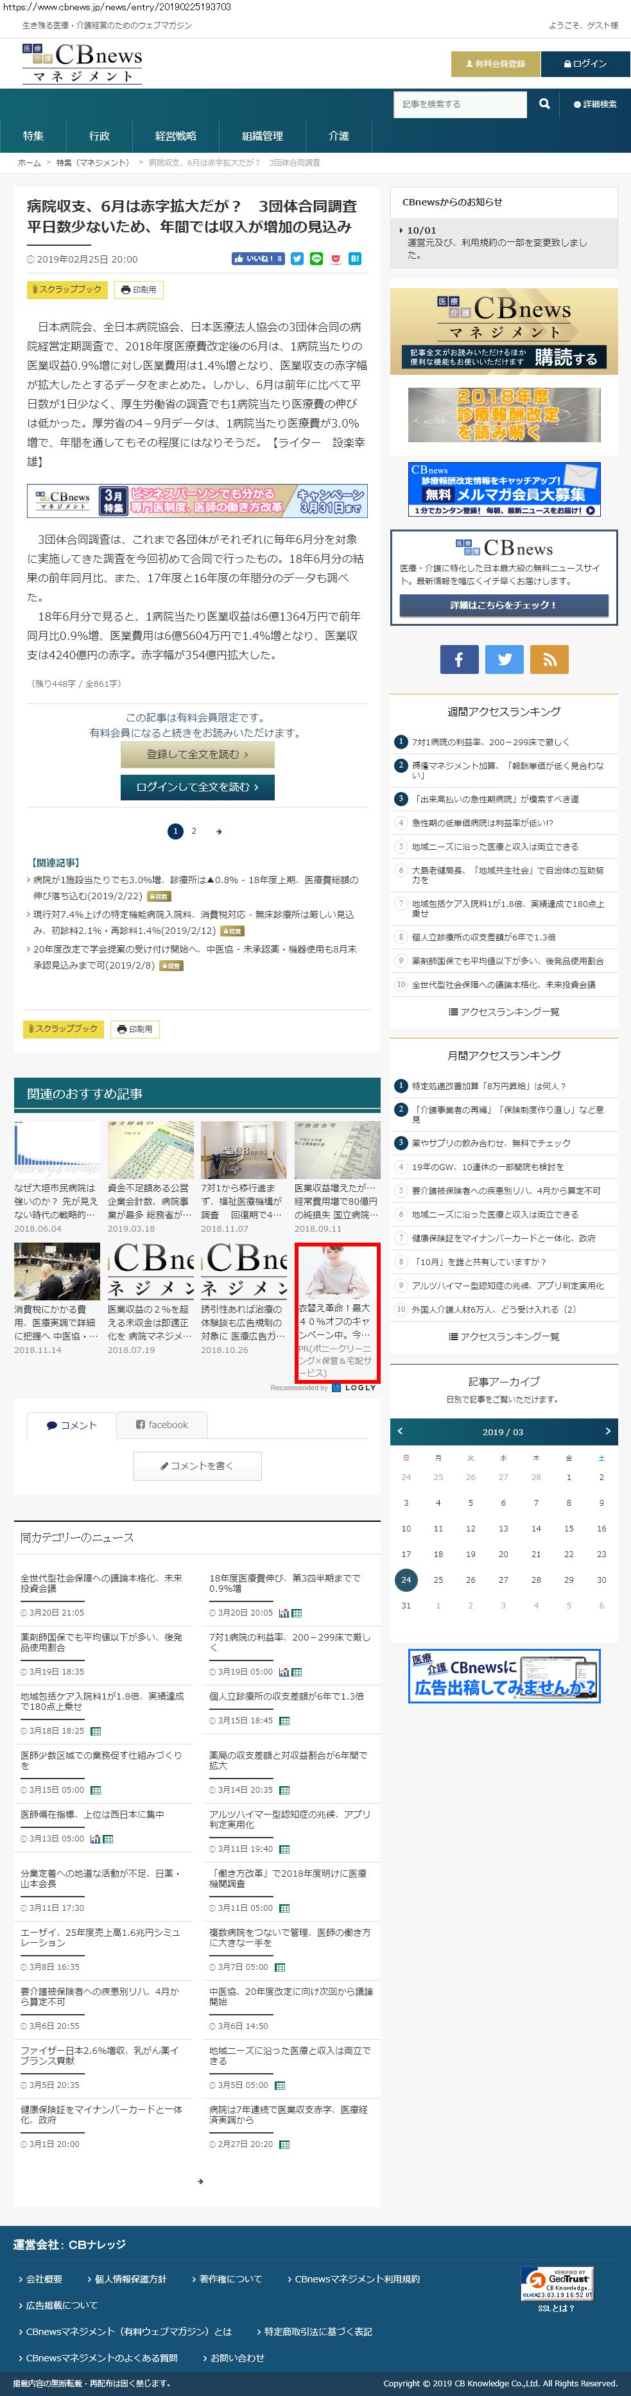Open 経営戦略 navigation menu
This screenshot has width=631, height=2396.
coord(176,136)
